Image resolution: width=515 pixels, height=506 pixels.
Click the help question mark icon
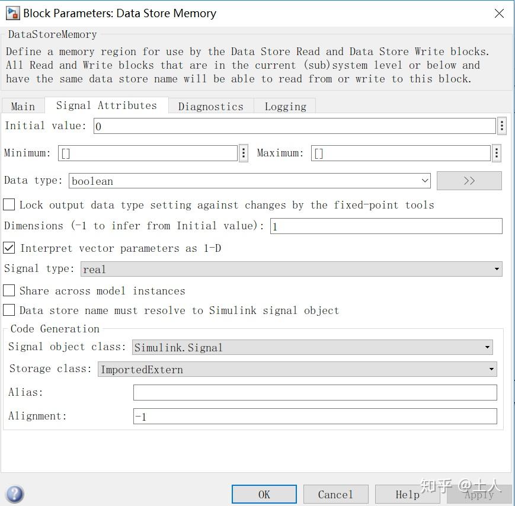pos(14,494)
